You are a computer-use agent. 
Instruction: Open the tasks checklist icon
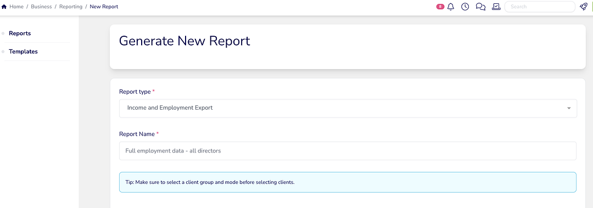tap(496, 7)
